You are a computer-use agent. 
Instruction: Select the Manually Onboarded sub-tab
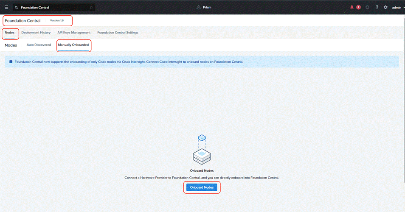pyautogui.click(x=73, y=45)
